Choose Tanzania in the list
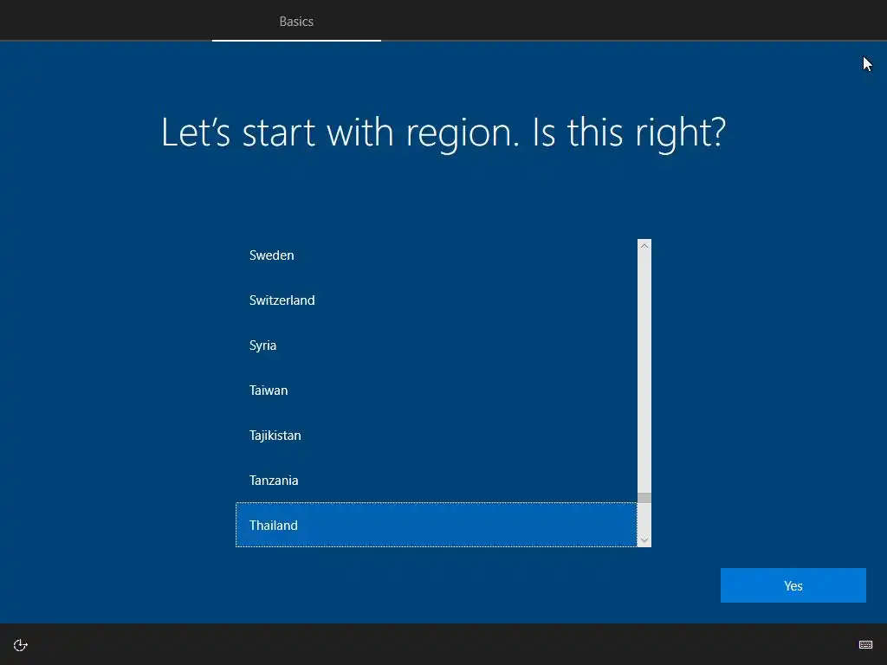 pos(437,480)
